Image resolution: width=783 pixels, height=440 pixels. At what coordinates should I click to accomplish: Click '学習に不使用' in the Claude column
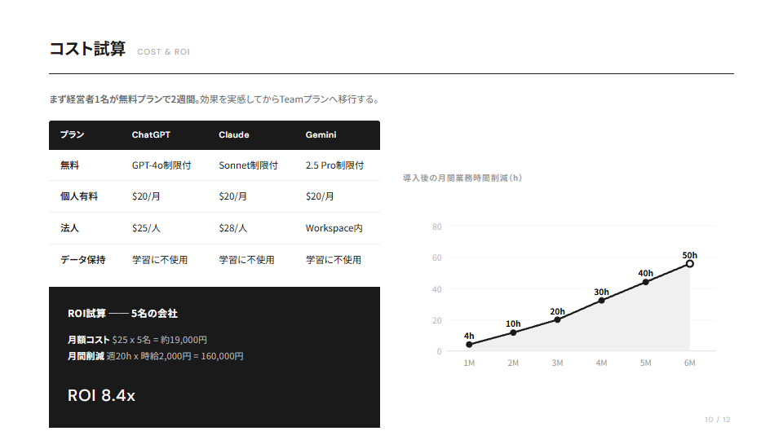tap(246, 259)
